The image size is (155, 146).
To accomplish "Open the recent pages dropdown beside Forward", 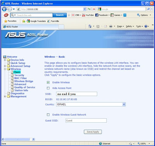I will point(14,9).
